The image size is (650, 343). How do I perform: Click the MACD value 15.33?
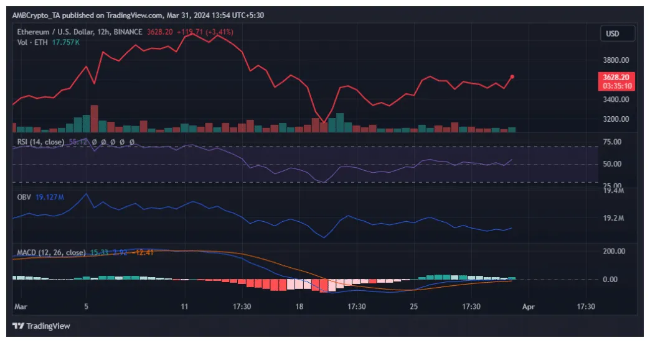pos(100,252)
